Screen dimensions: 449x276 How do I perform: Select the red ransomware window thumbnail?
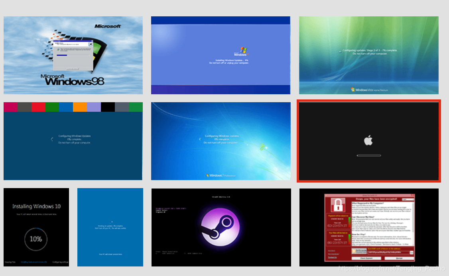369,227
